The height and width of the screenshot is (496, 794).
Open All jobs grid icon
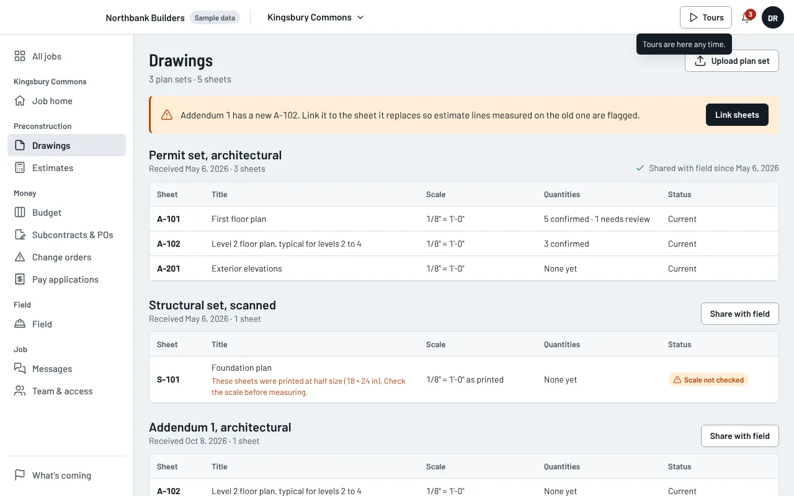point(20,56)
